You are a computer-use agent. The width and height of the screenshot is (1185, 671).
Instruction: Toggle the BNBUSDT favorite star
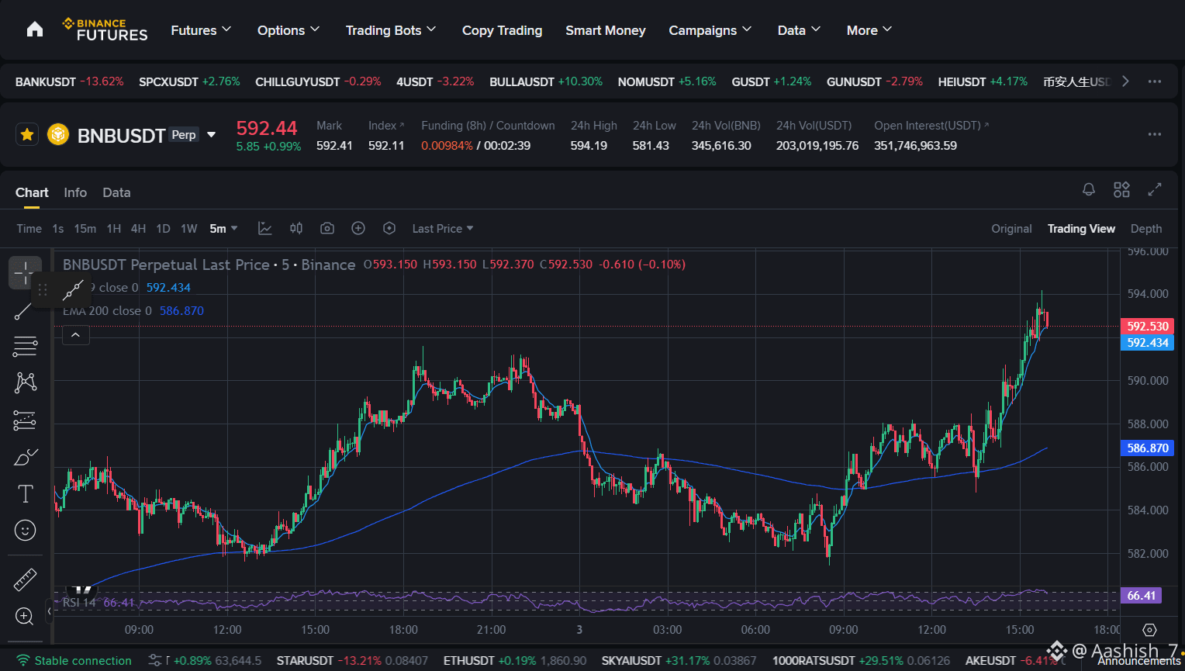[27, 135]
